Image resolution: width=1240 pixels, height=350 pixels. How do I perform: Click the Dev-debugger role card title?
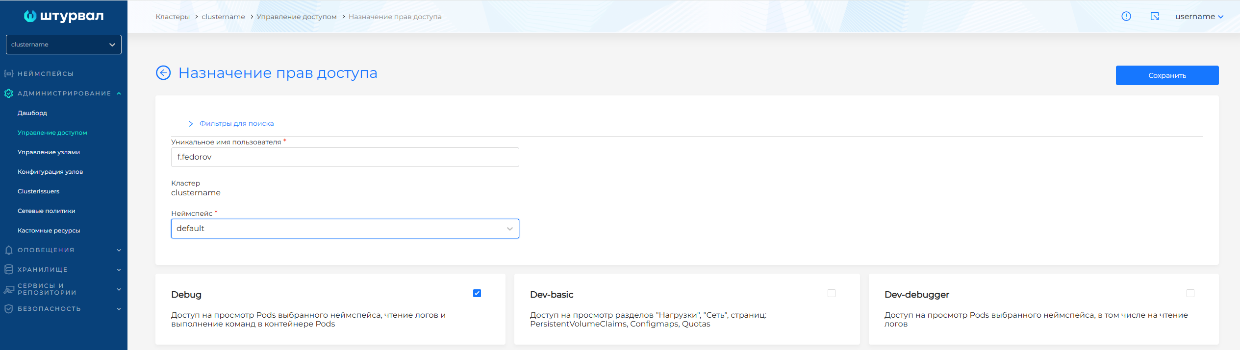click(x=917, y=295)
